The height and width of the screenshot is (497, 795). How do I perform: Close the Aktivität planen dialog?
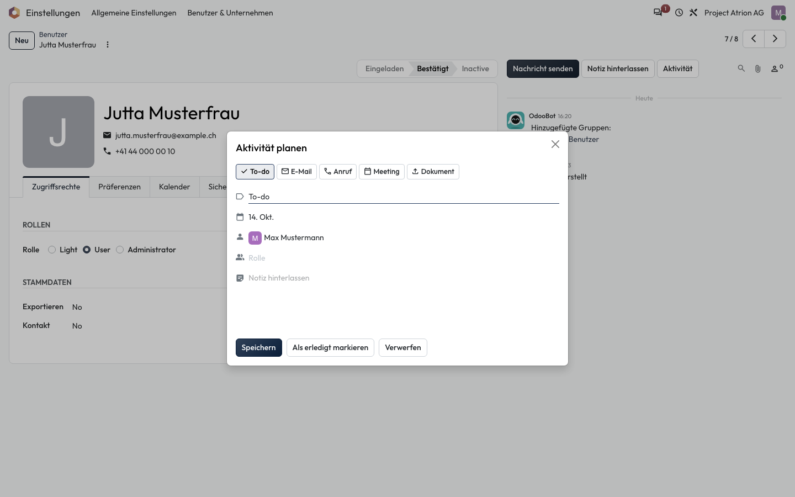point(555,144)
